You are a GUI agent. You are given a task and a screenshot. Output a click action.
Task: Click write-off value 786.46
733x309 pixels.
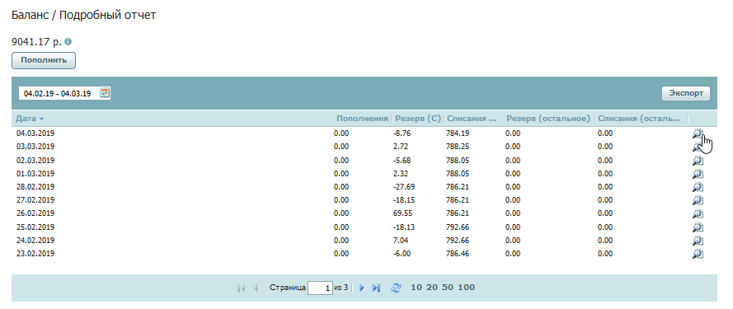[458, 254]
